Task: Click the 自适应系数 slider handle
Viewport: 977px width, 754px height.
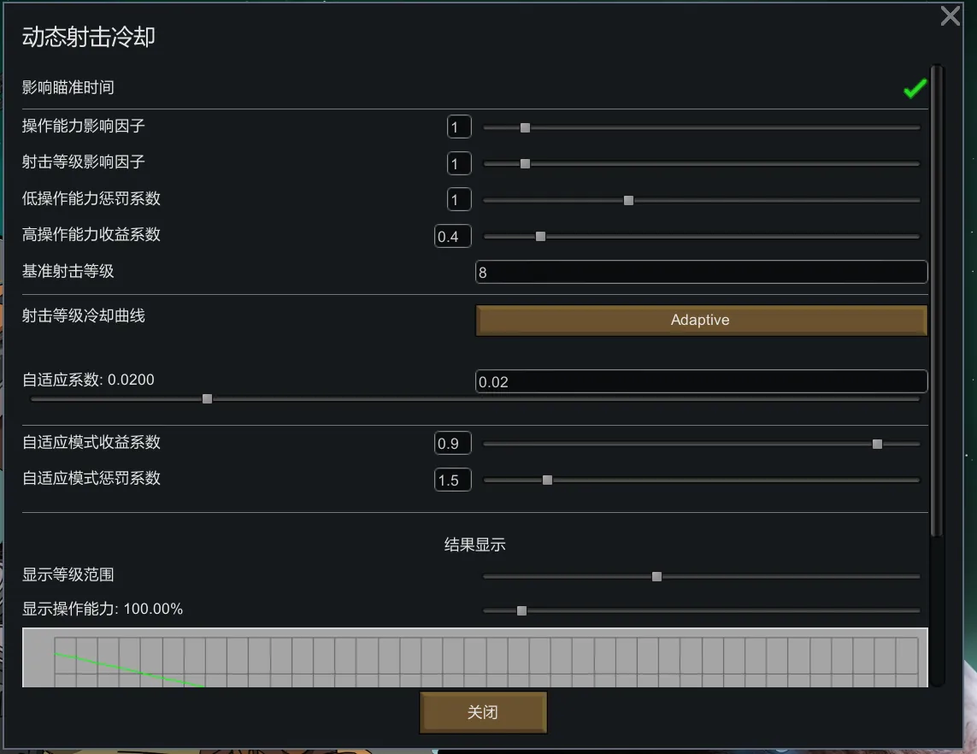Action: point(207,398)
